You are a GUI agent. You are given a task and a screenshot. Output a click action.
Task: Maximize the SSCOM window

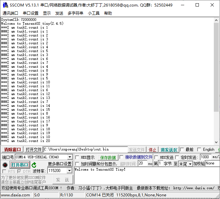point(197,5)
